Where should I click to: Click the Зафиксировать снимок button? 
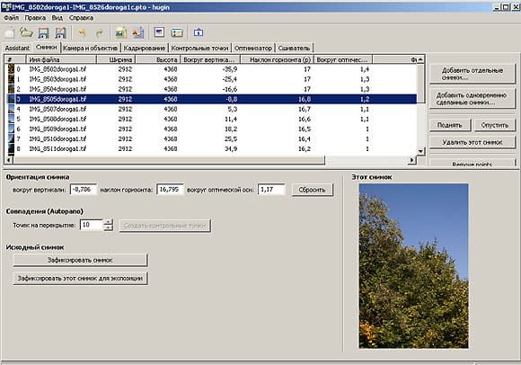pyautogui.click(x=80, y=260)
